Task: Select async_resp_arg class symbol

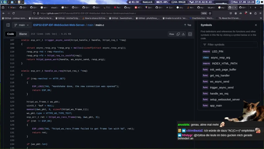Action: 220,58
